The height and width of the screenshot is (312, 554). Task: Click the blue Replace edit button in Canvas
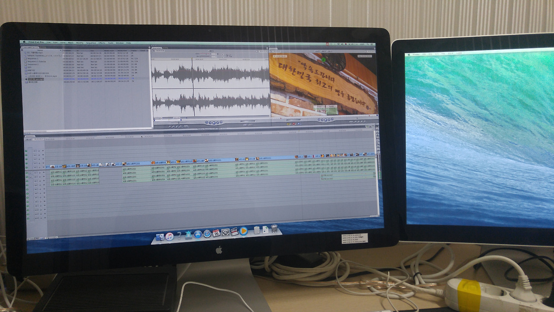click(299, 123)
